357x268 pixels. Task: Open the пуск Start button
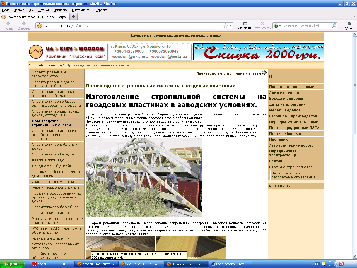tap(12, 264)
